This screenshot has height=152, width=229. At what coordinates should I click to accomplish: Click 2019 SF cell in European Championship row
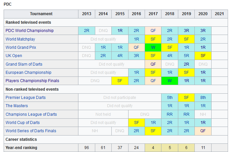186,73
